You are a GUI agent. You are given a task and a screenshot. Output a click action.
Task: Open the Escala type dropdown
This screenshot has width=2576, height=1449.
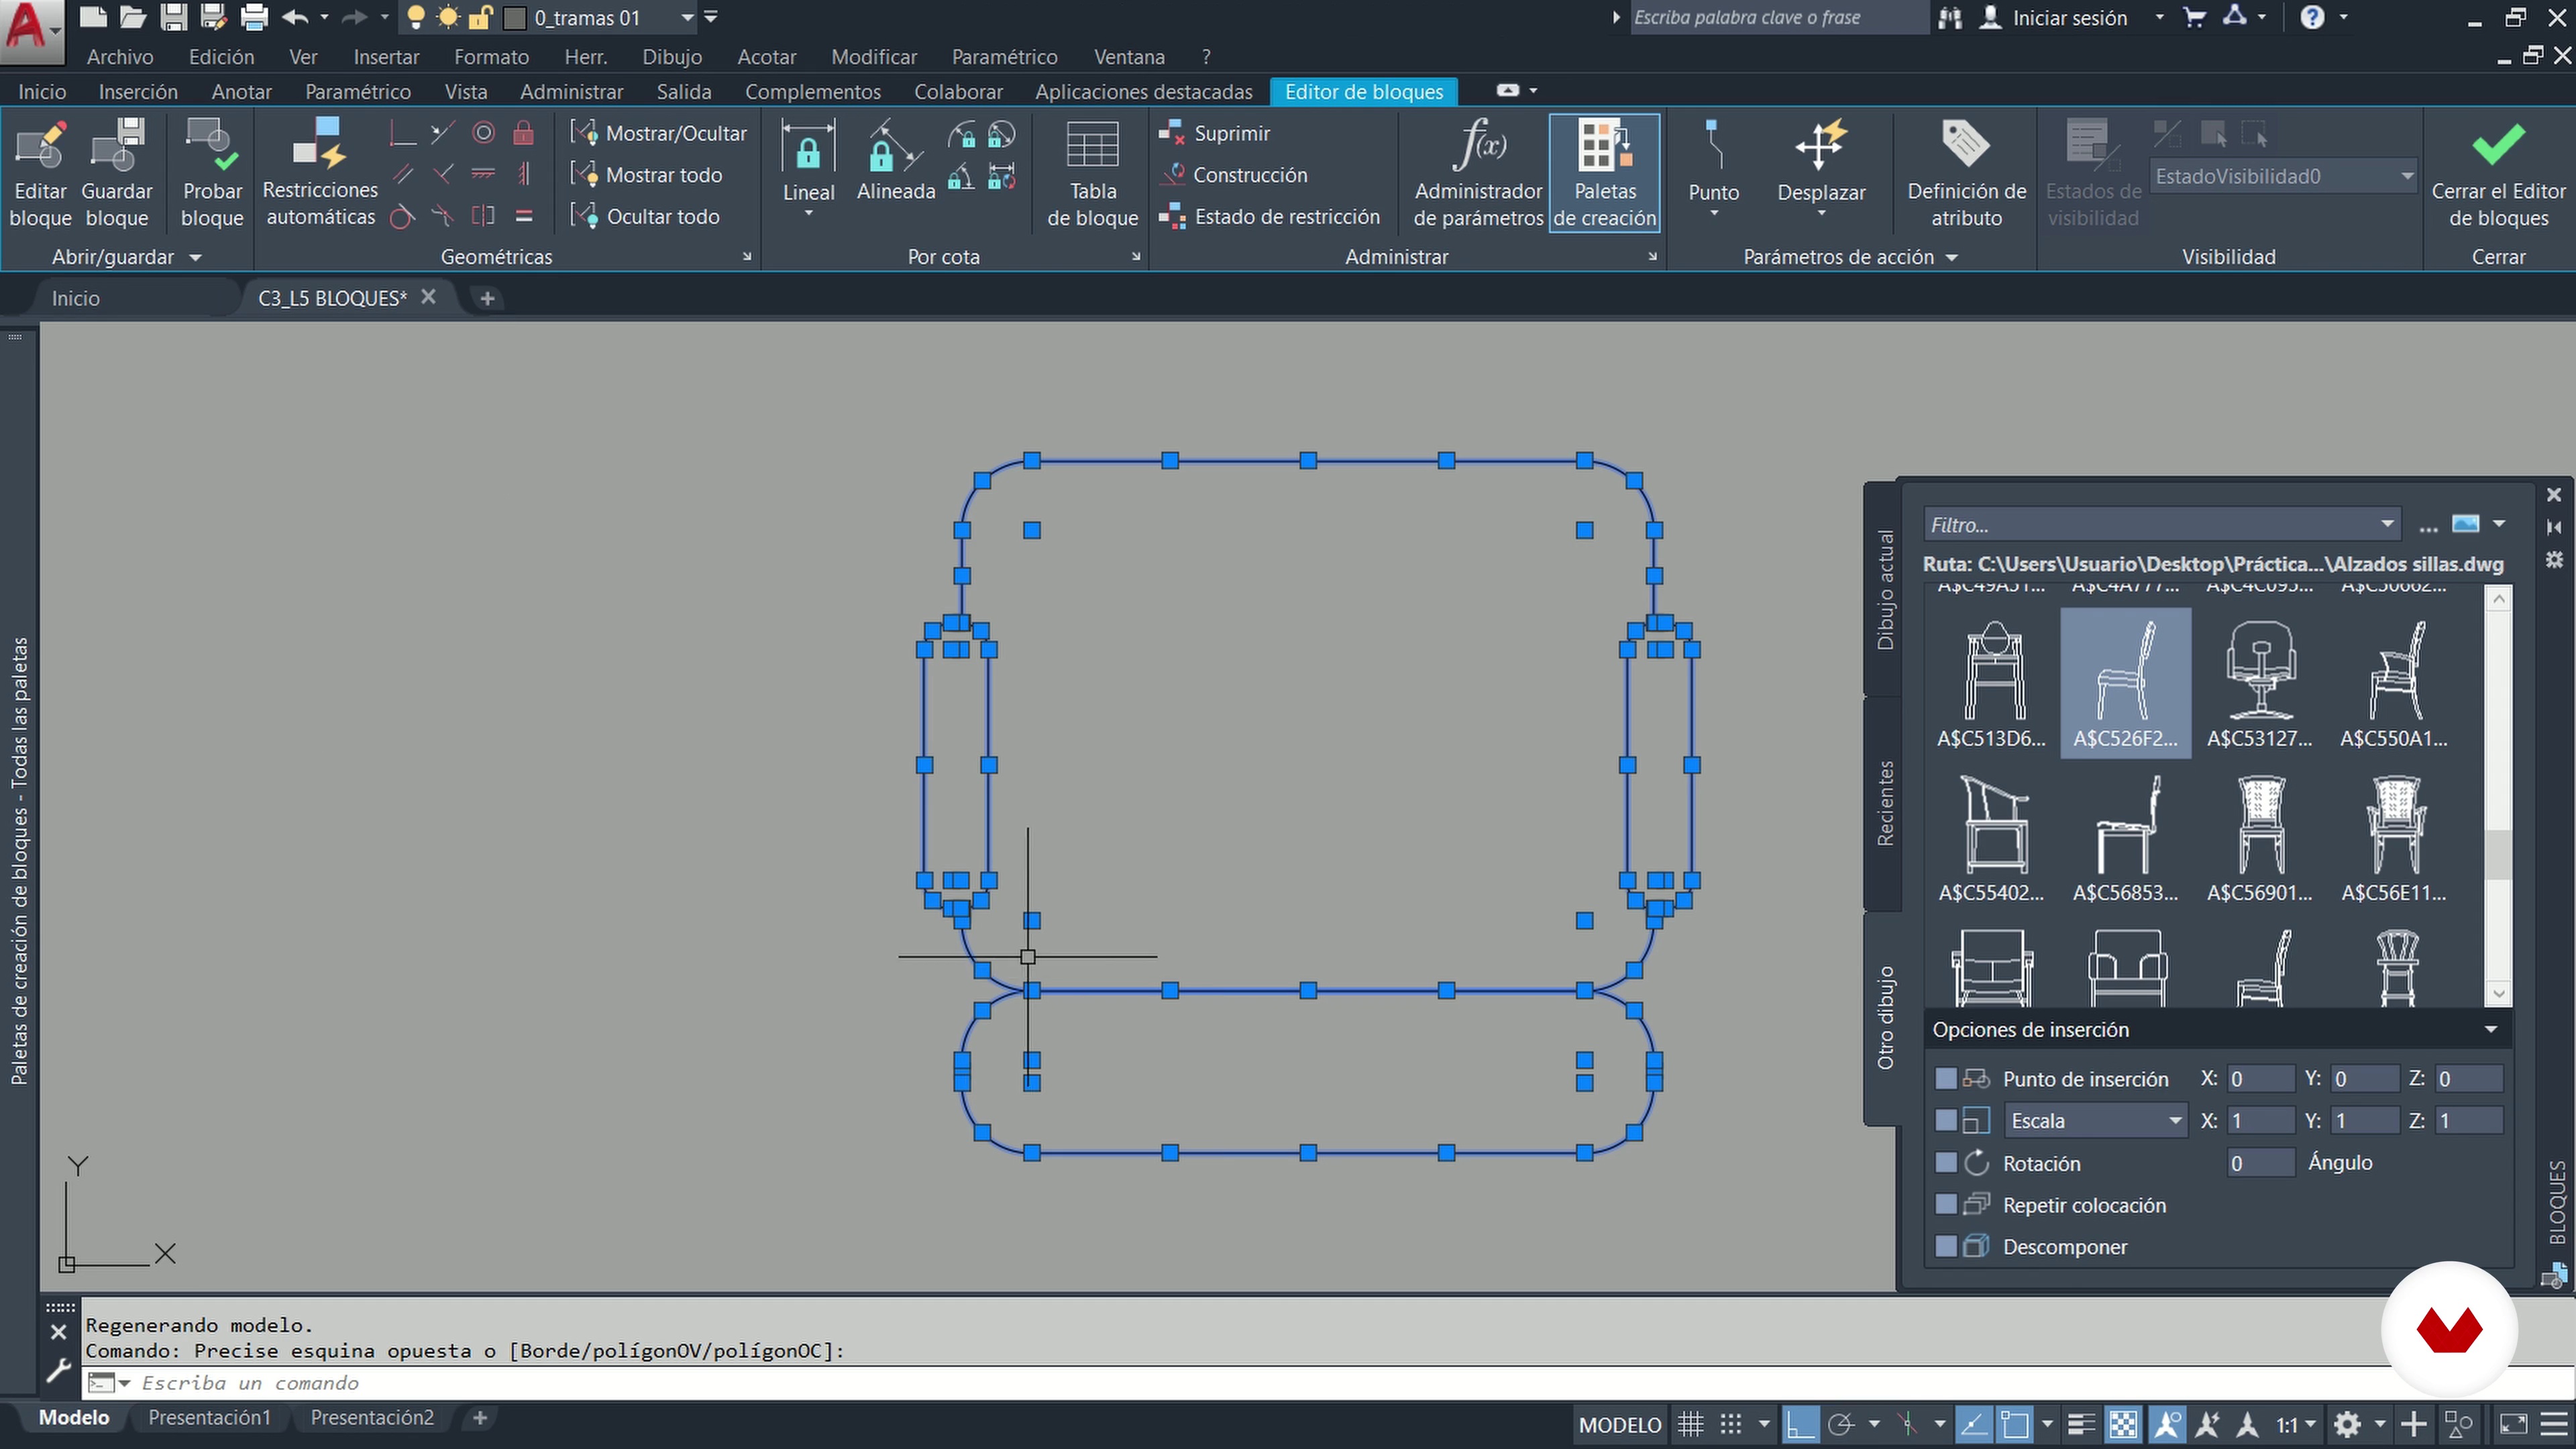[2095, 1121]
